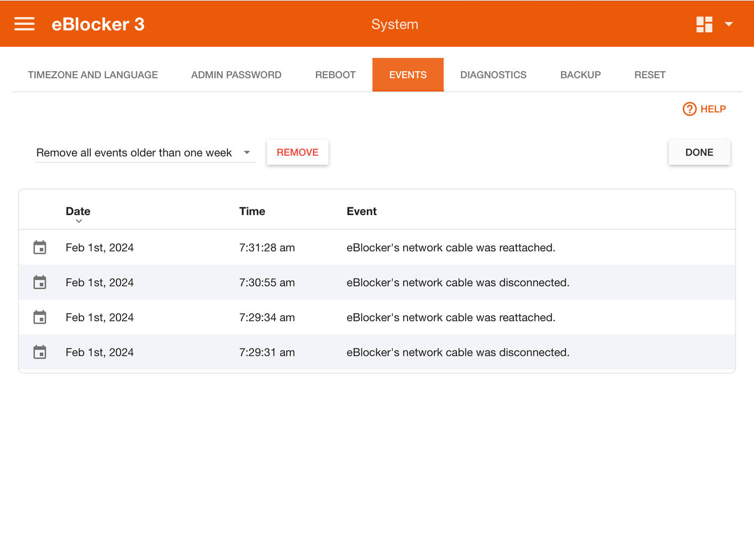The image size is (754, 538).
Task: Click calendar icon in 7:31:28 am row
Action: (40, 247)
